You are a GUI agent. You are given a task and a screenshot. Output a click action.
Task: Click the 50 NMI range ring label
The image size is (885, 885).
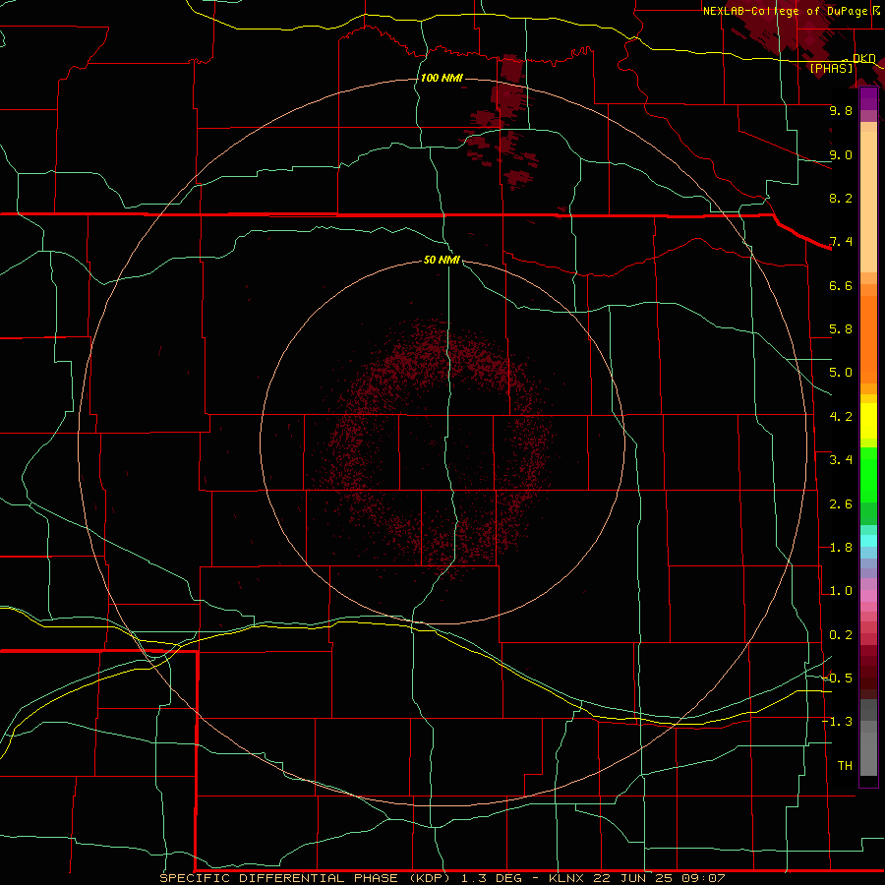442,261
